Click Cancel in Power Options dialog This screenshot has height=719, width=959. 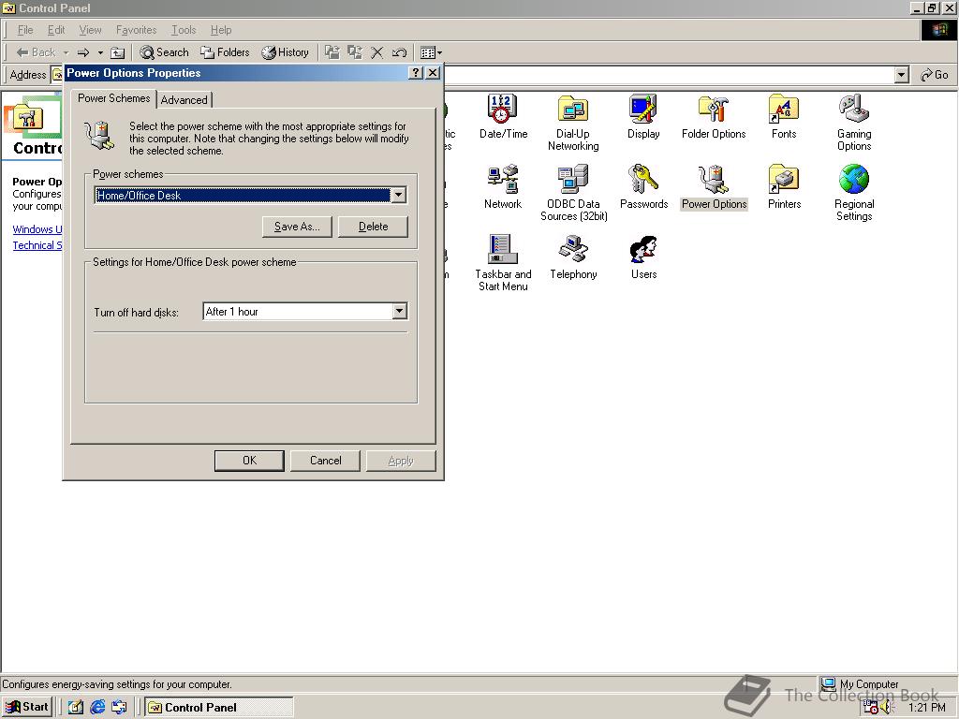coord(325,461)
